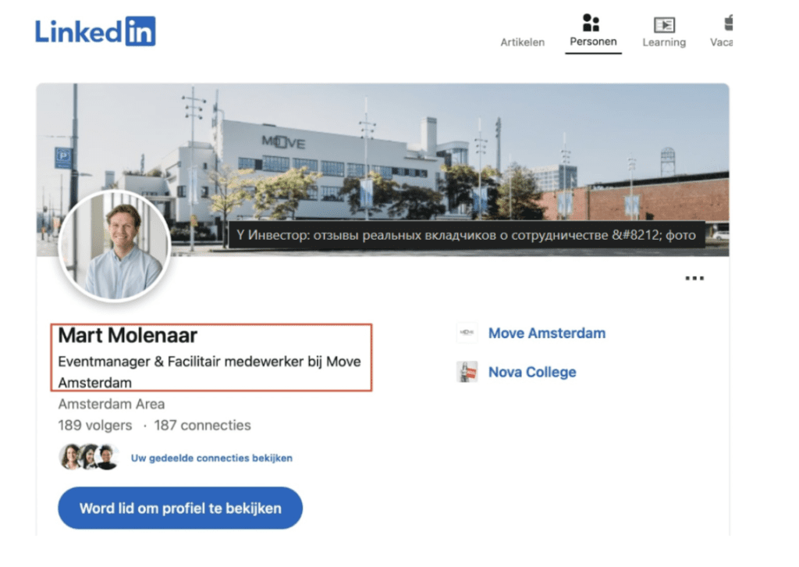Viewport: 799px width, 567px height.
Task: Click the name Mart Molenaar
Action: pyautogui.click(x=128, y=336)
